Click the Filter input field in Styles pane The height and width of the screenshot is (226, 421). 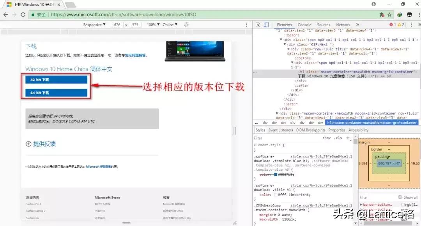click(x=269, y=138)
